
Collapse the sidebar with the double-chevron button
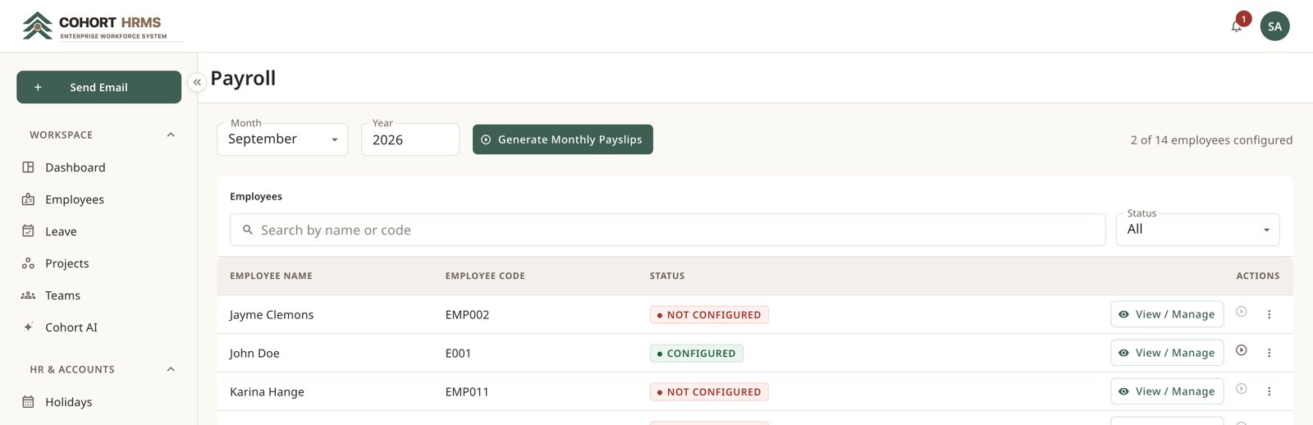tap(197, 82)
